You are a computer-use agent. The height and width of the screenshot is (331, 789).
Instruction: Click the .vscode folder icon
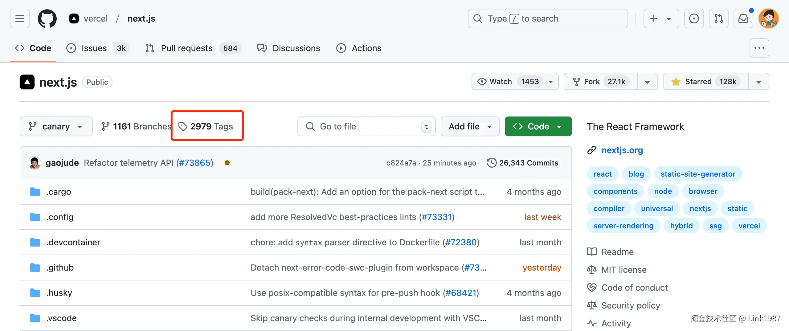(35, 318)
